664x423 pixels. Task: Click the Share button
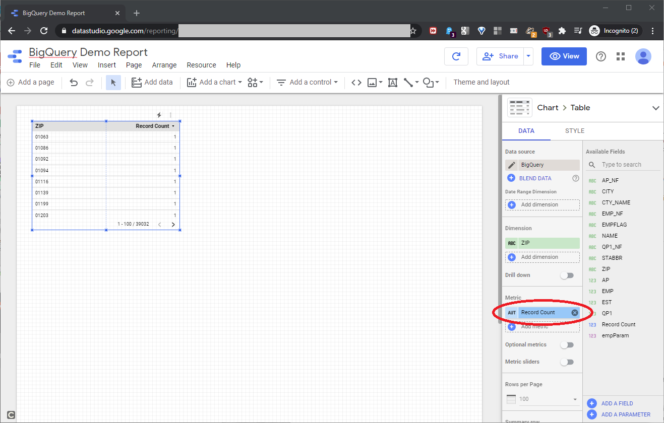pos(500,56)
